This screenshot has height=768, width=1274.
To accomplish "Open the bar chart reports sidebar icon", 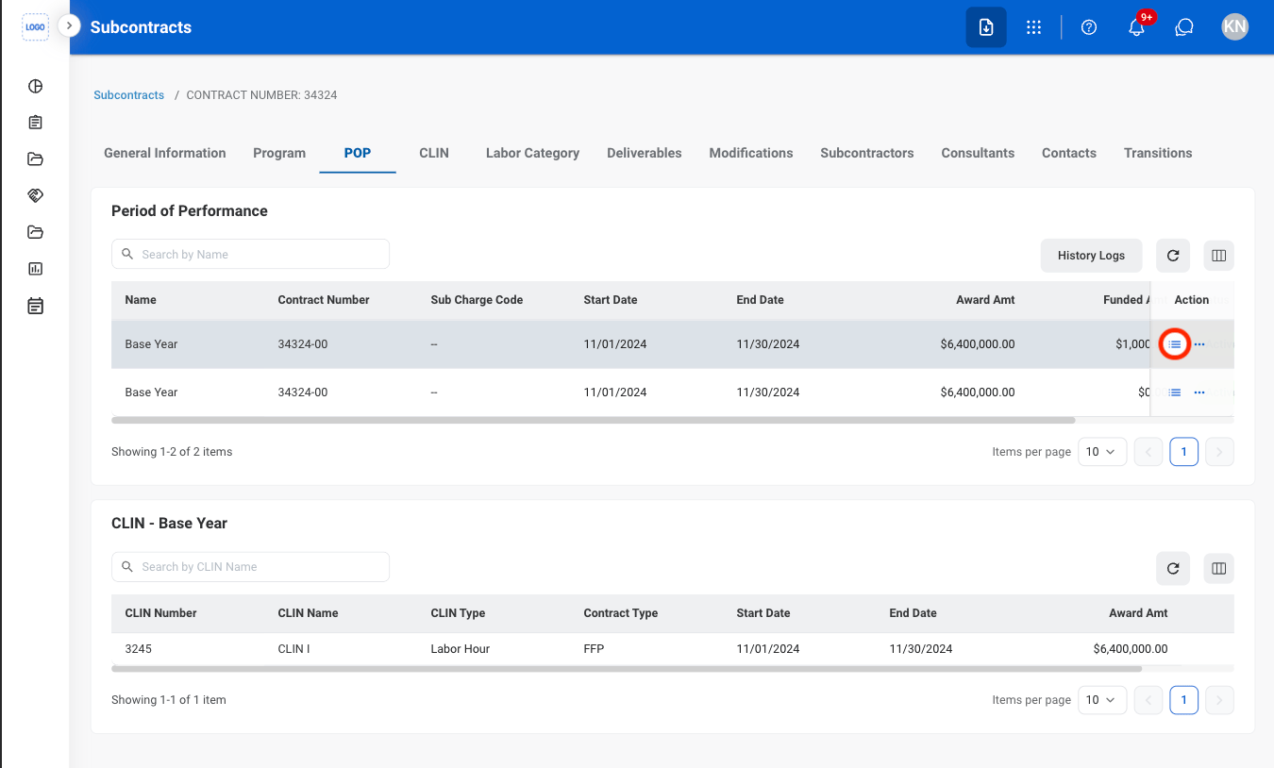I will [36, 269].
